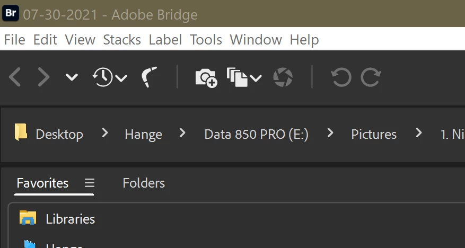This screenshot has height=248, width=465.
Task: Open the Stacks menu
Action: click(122, 40)
